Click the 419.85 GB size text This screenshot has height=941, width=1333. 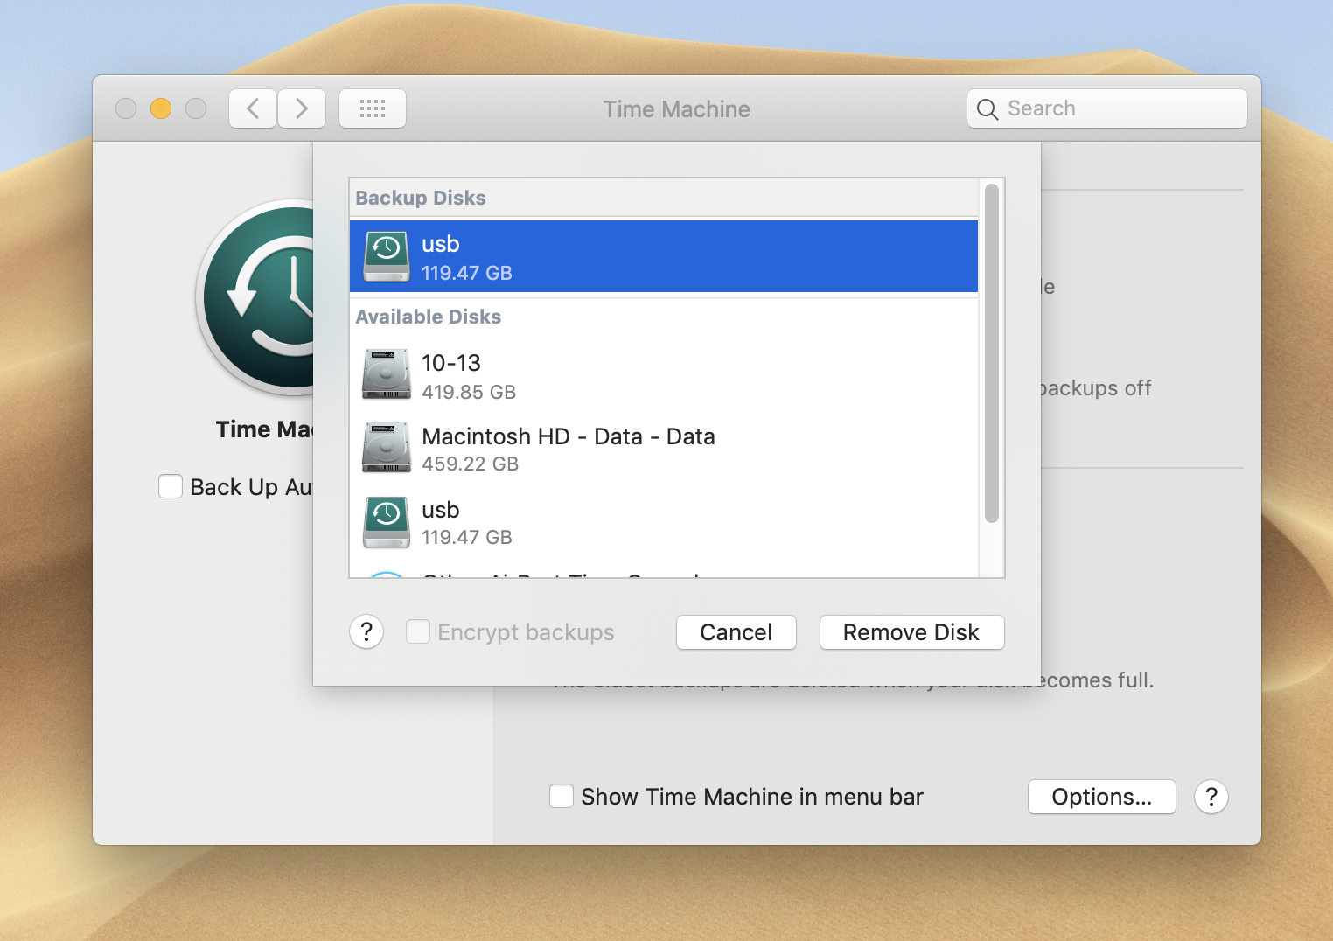click(x=469, y=392)
